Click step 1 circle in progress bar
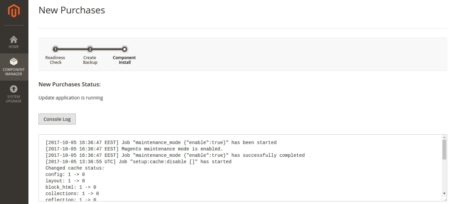Image resolution: width=450 pixels, height=204 pixels. pos(55,49)
